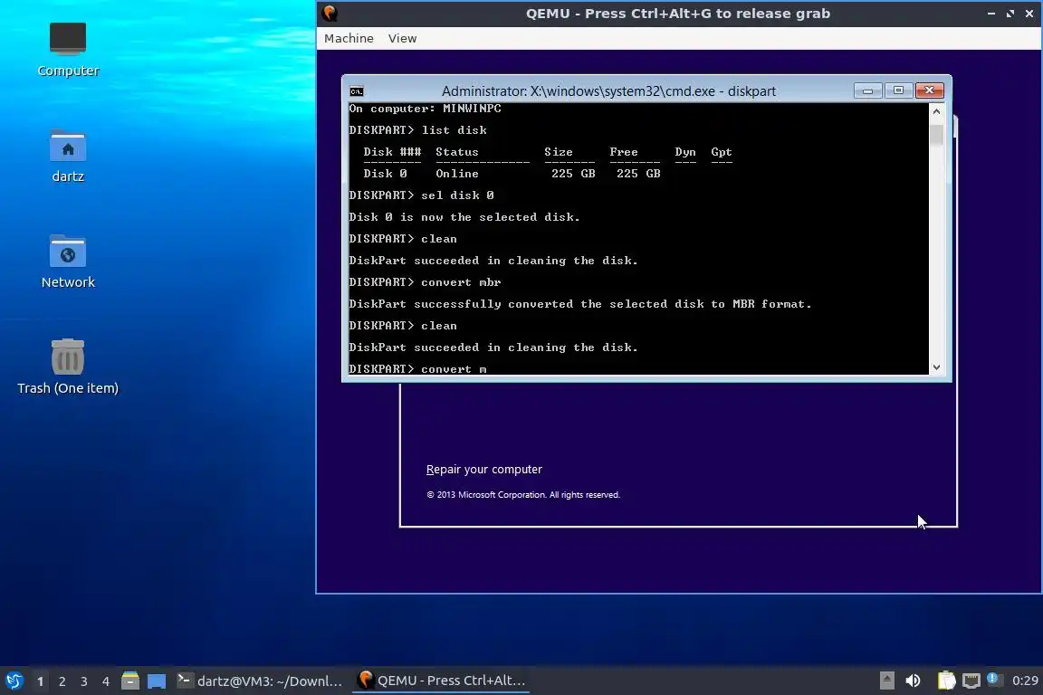Switch to workspace 1
1043x695 pixels.
tap(41, 681)
